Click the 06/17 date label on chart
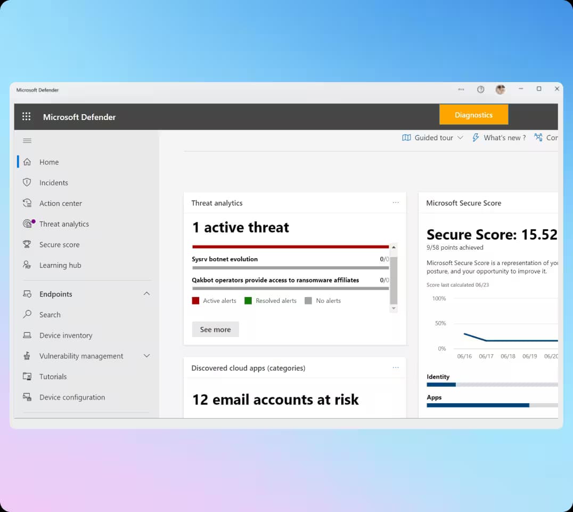Screen dimensions: 573x512 click(x=486, y=356)
